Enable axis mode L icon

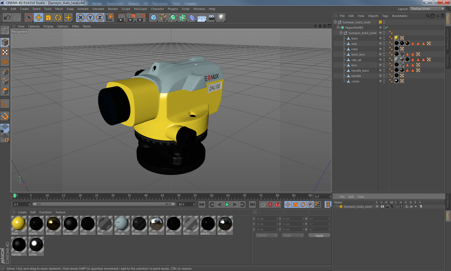pyautogui.click(x=5, y=104)
